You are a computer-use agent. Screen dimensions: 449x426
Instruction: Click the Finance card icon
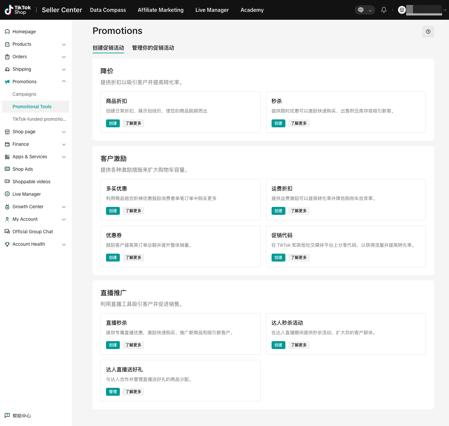coord(7,144)
